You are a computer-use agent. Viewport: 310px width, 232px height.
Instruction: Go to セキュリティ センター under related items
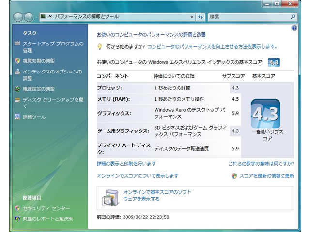point(46,208)
